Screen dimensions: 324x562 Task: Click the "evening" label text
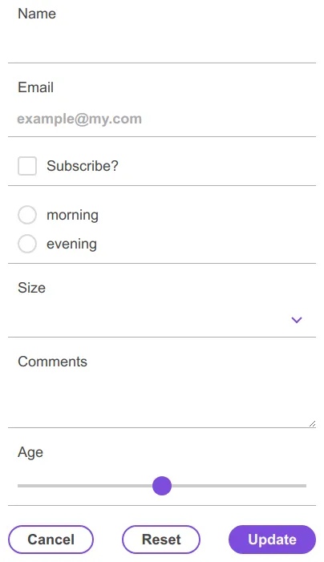tap(71, 244)
